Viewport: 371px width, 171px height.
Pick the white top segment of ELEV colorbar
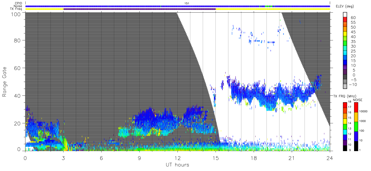(345, 15)
